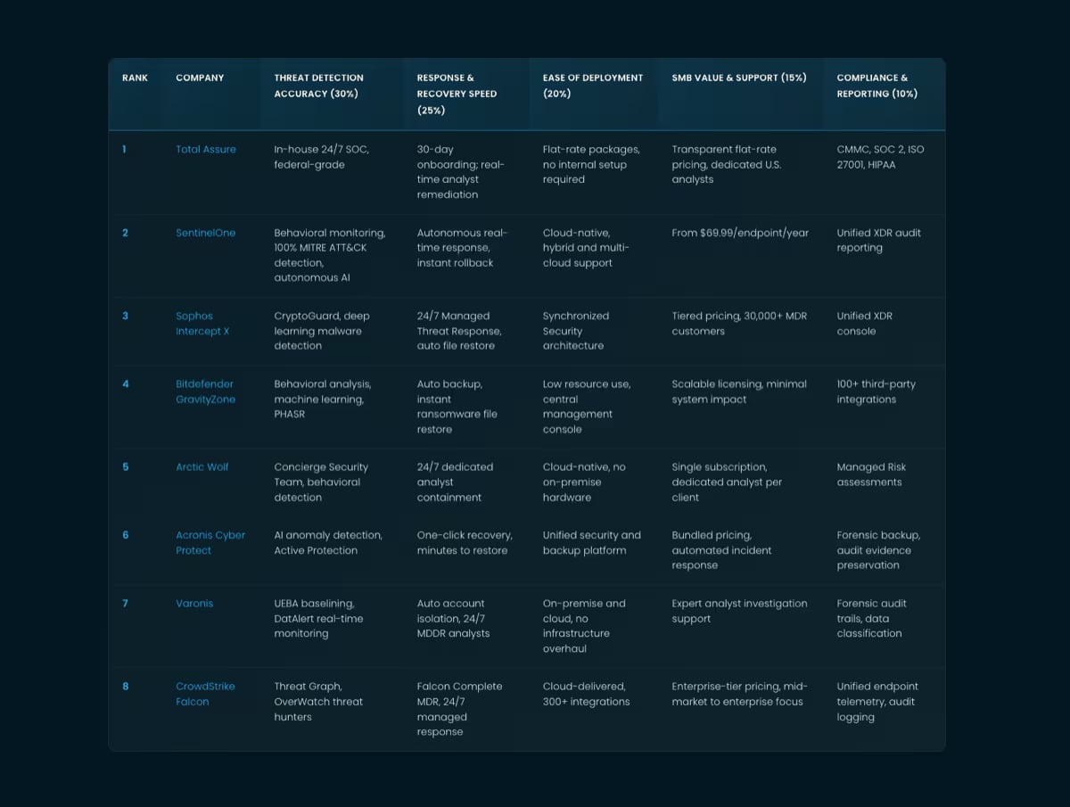Click "100% MITRE ATT&CK detection" cell
The image size is (1070, 807).
330,255
